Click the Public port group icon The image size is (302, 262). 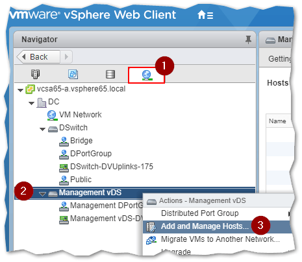click(64, 180)
